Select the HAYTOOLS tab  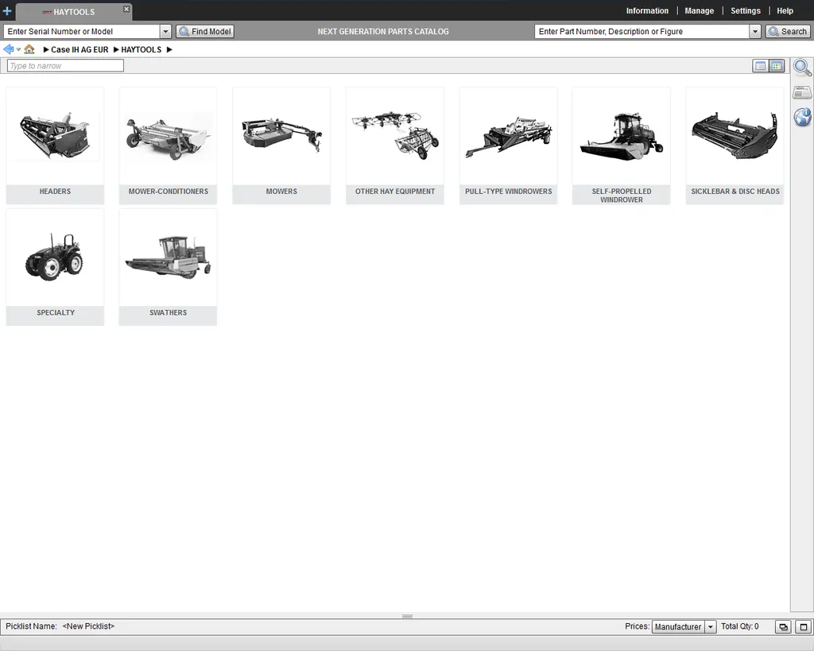coord(74,11)
